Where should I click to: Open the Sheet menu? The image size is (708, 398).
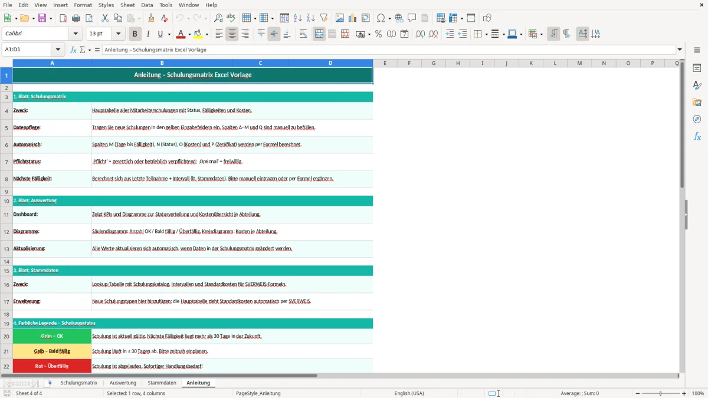tap(127, 5)
